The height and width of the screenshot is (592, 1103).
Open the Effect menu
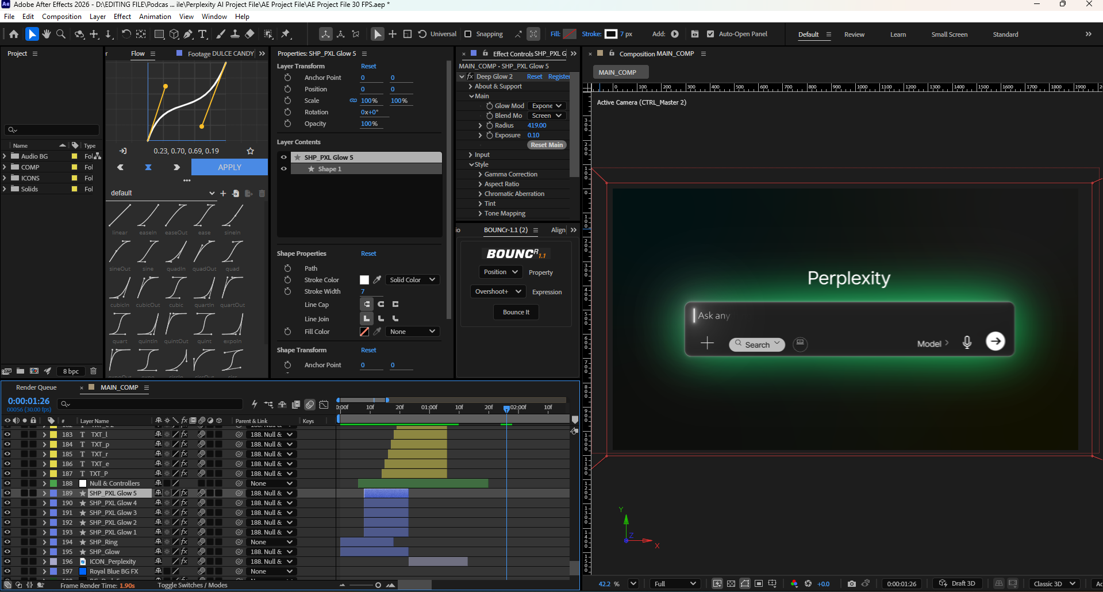(122, 17)
